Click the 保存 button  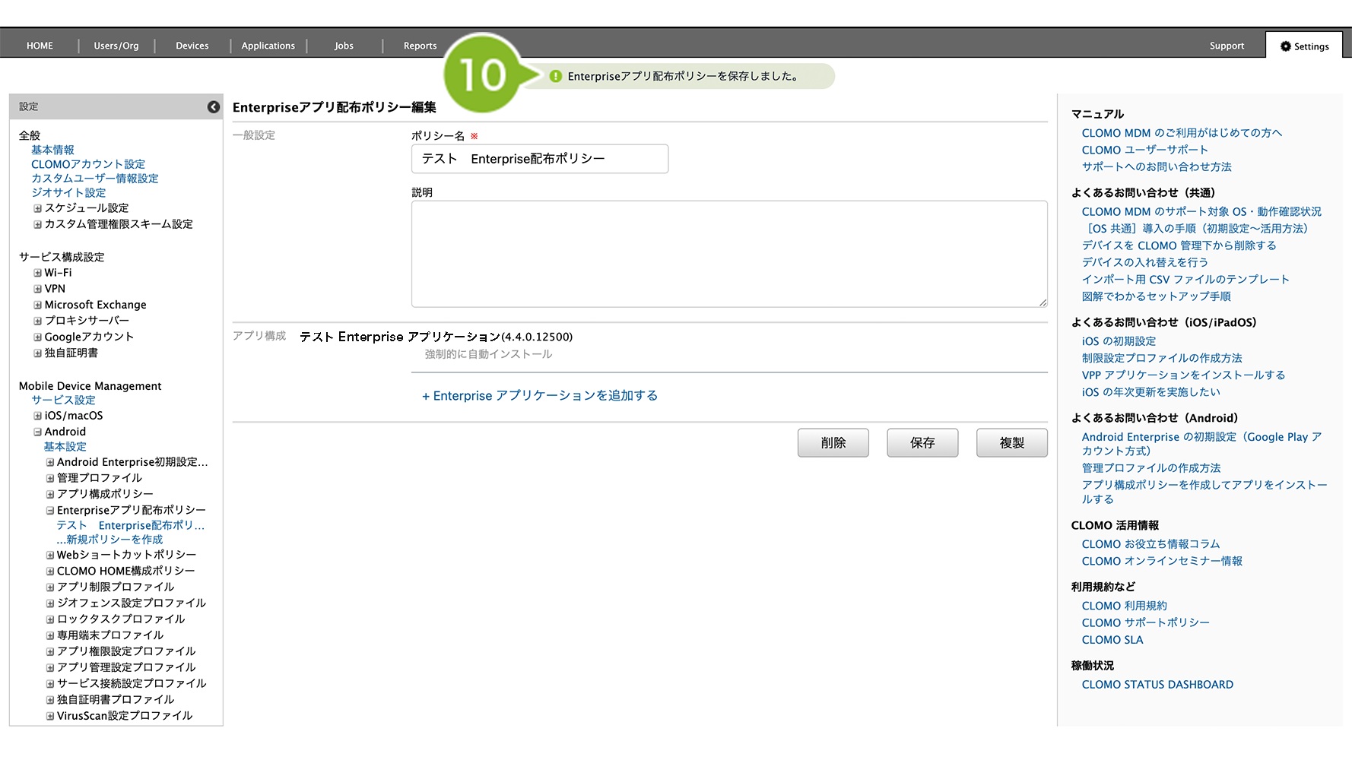click(x=922, y=442)
